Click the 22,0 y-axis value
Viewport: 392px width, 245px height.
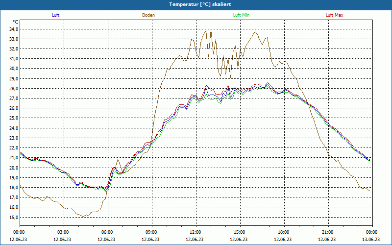14,148
